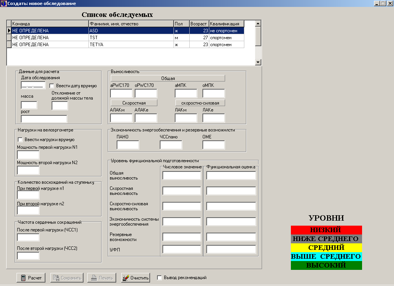Click the green ВЫСОКИЙ level swatch
The image size is (394, 286).
(x=326, y=265)
